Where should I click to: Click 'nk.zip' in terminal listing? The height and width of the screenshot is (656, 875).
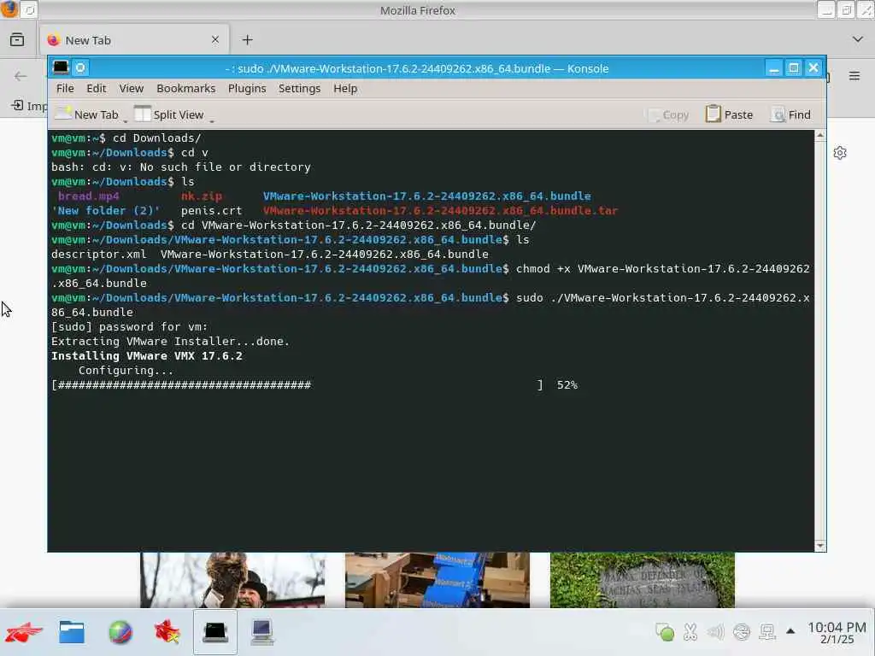point(202,196)
